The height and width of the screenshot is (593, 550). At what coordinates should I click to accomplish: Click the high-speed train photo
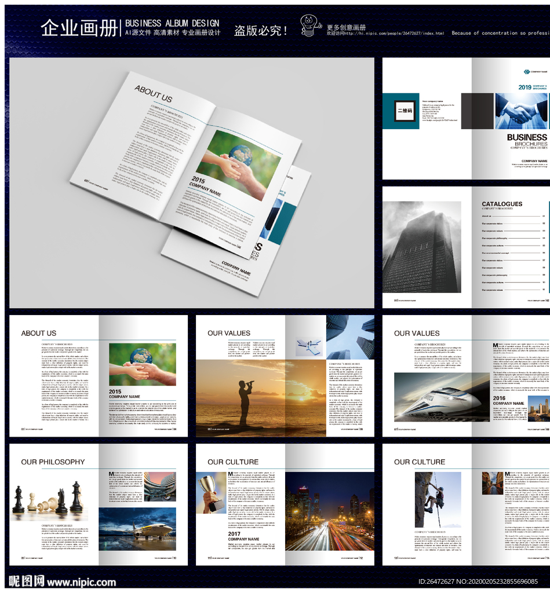click(442, 397)
